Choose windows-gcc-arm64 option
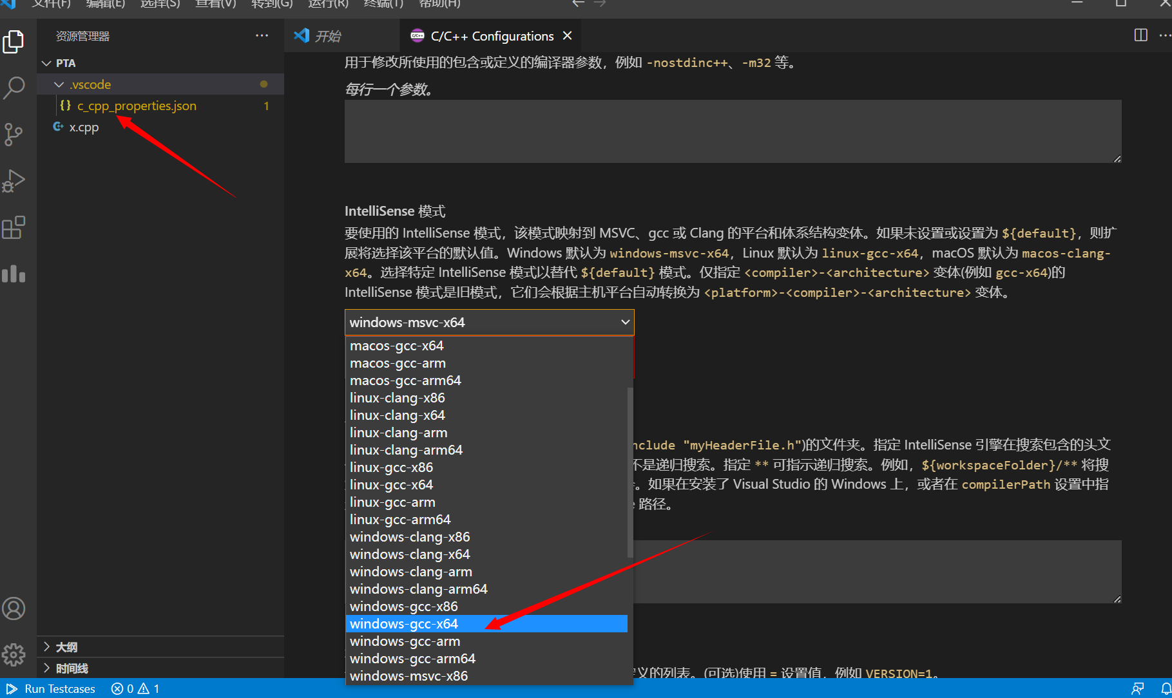 486,659
